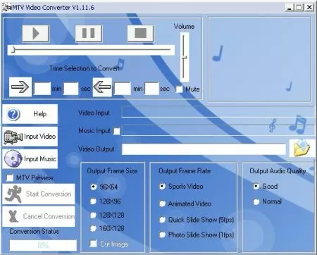
Task: Enable the MTV Preview checkbox
Action: pos(10,178)
